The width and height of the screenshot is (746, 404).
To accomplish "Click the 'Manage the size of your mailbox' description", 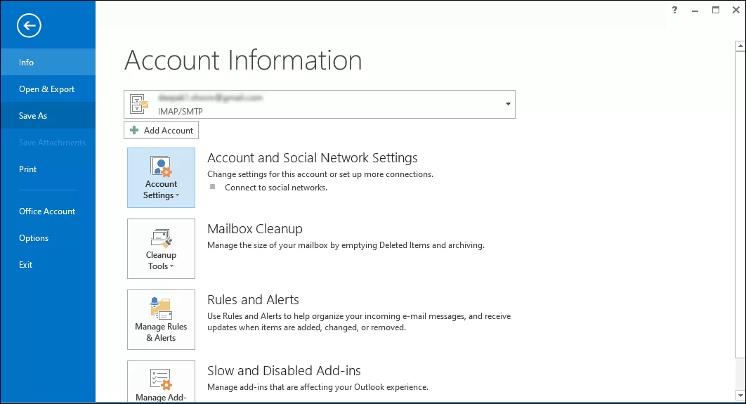I will pyautogui.click(x=346, y=245).
